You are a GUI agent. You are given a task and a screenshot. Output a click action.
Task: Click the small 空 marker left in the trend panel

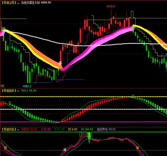10,103
